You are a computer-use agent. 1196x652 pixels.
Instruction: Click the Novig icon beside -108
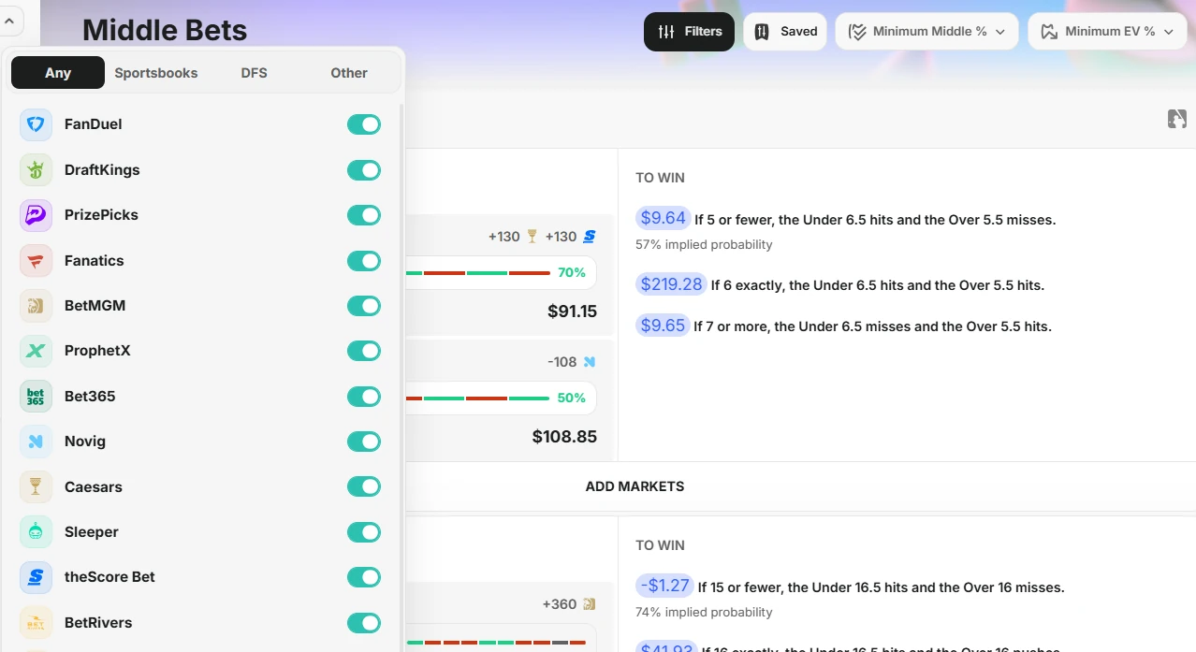point(590,362)
